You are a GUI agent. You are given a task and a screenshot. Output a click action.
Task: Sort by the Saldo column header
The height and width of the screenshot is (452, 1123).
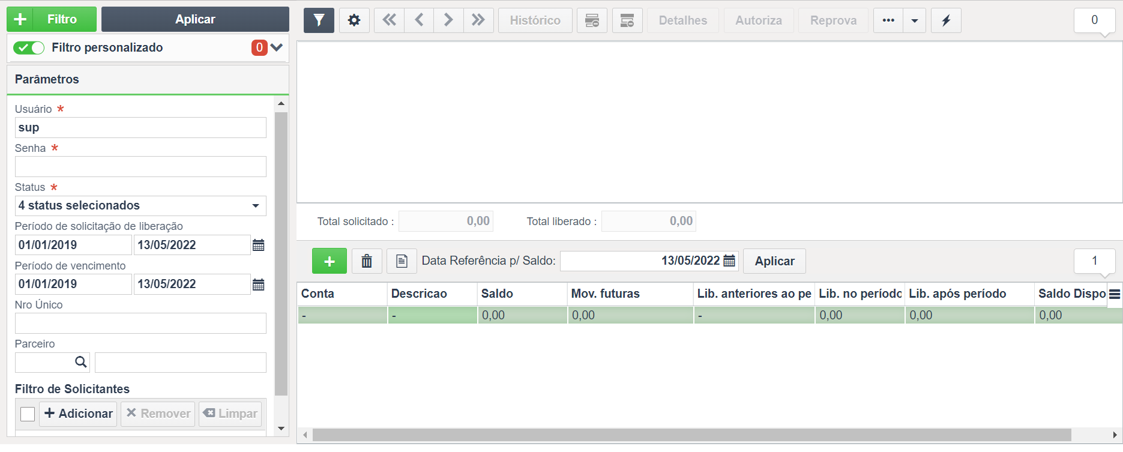click(x=522, y=294)
